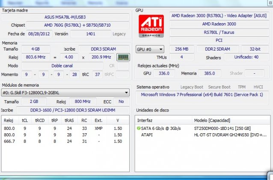Viewport: 273px width, 180px height.
Task: Click the module size 2 GB field
Action: (34, 102)
